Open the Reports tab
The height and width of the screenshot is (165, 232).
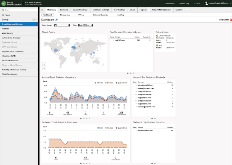143,10
